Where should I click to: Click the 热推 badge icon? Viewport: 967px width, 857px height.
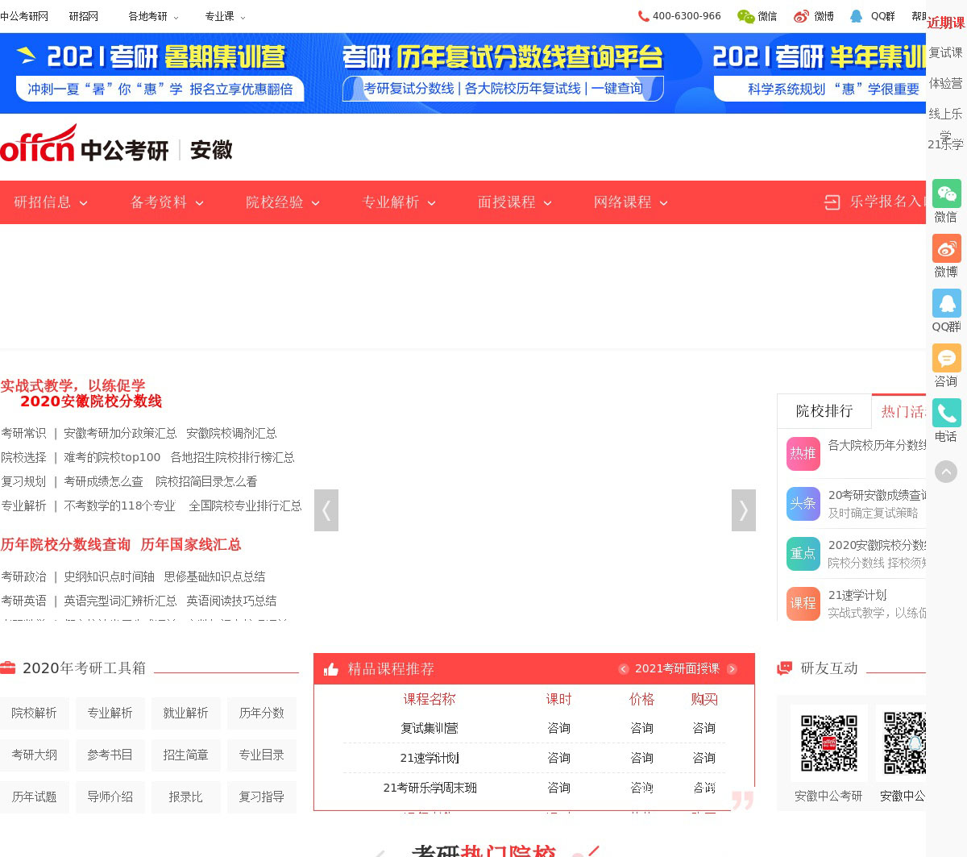click(803, 453)
